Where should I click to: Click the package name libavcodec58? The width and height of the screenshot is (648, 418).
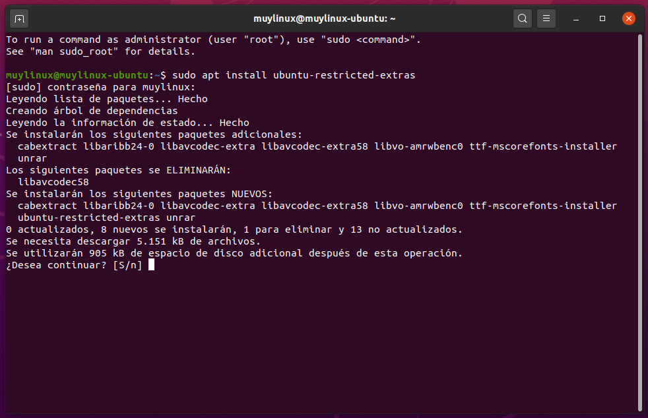pyautogui.click(x=53, y=182)
